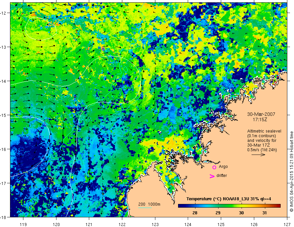Click the cyan 200 1000m depth contour line sample
This screenshot has height=227, width=294.
click(145, 208)
